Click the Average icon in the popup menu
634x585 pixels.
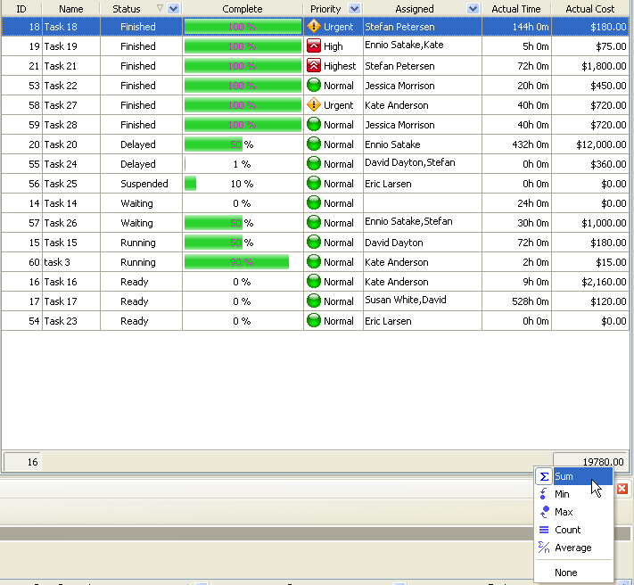[544, 548]
